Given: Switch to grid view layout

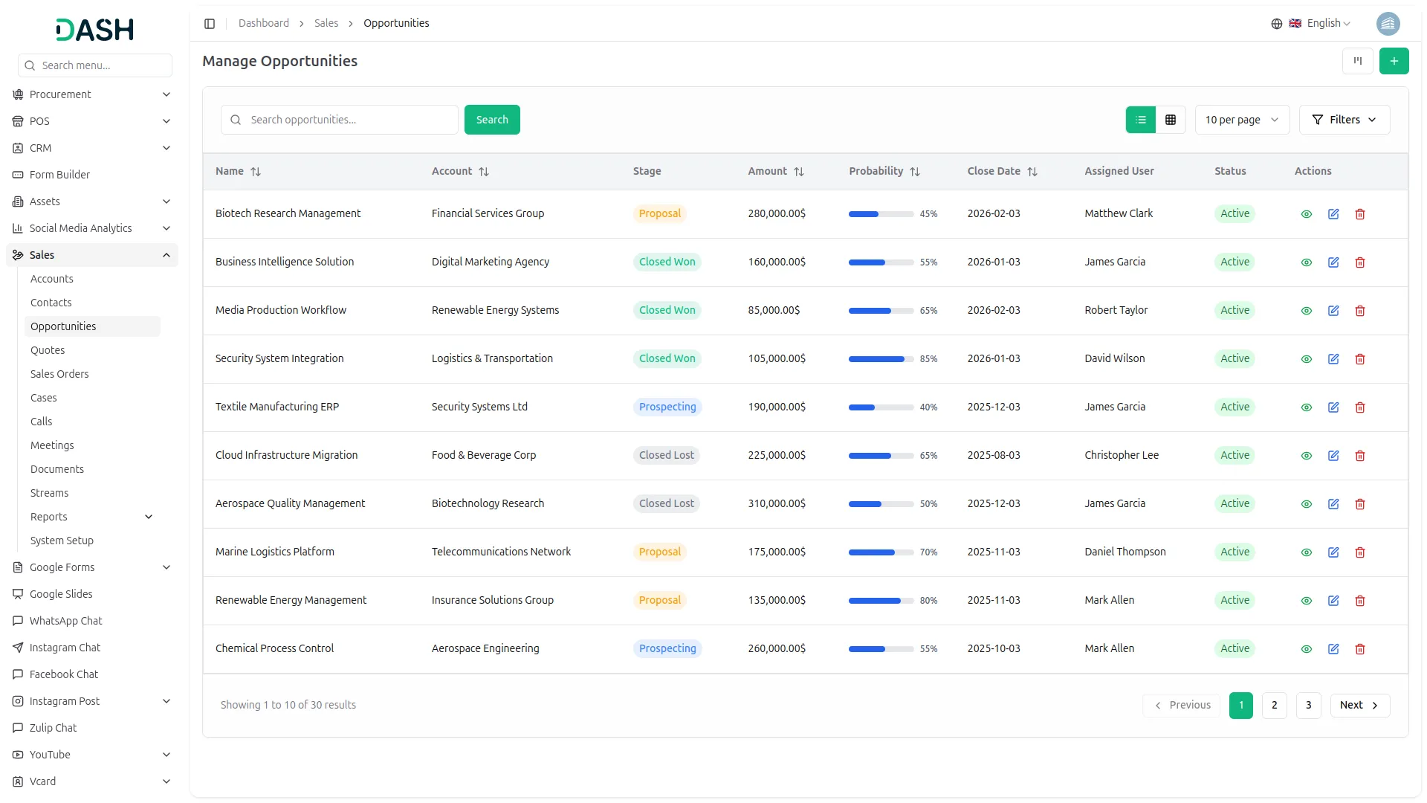Looking at the screenshot, I should click(1171, 120).
